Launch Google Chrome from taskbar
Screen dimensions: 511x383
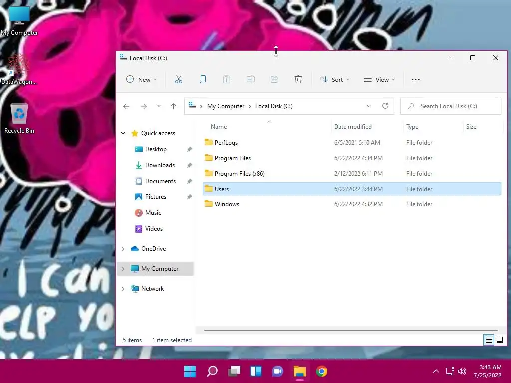point(322,371)
